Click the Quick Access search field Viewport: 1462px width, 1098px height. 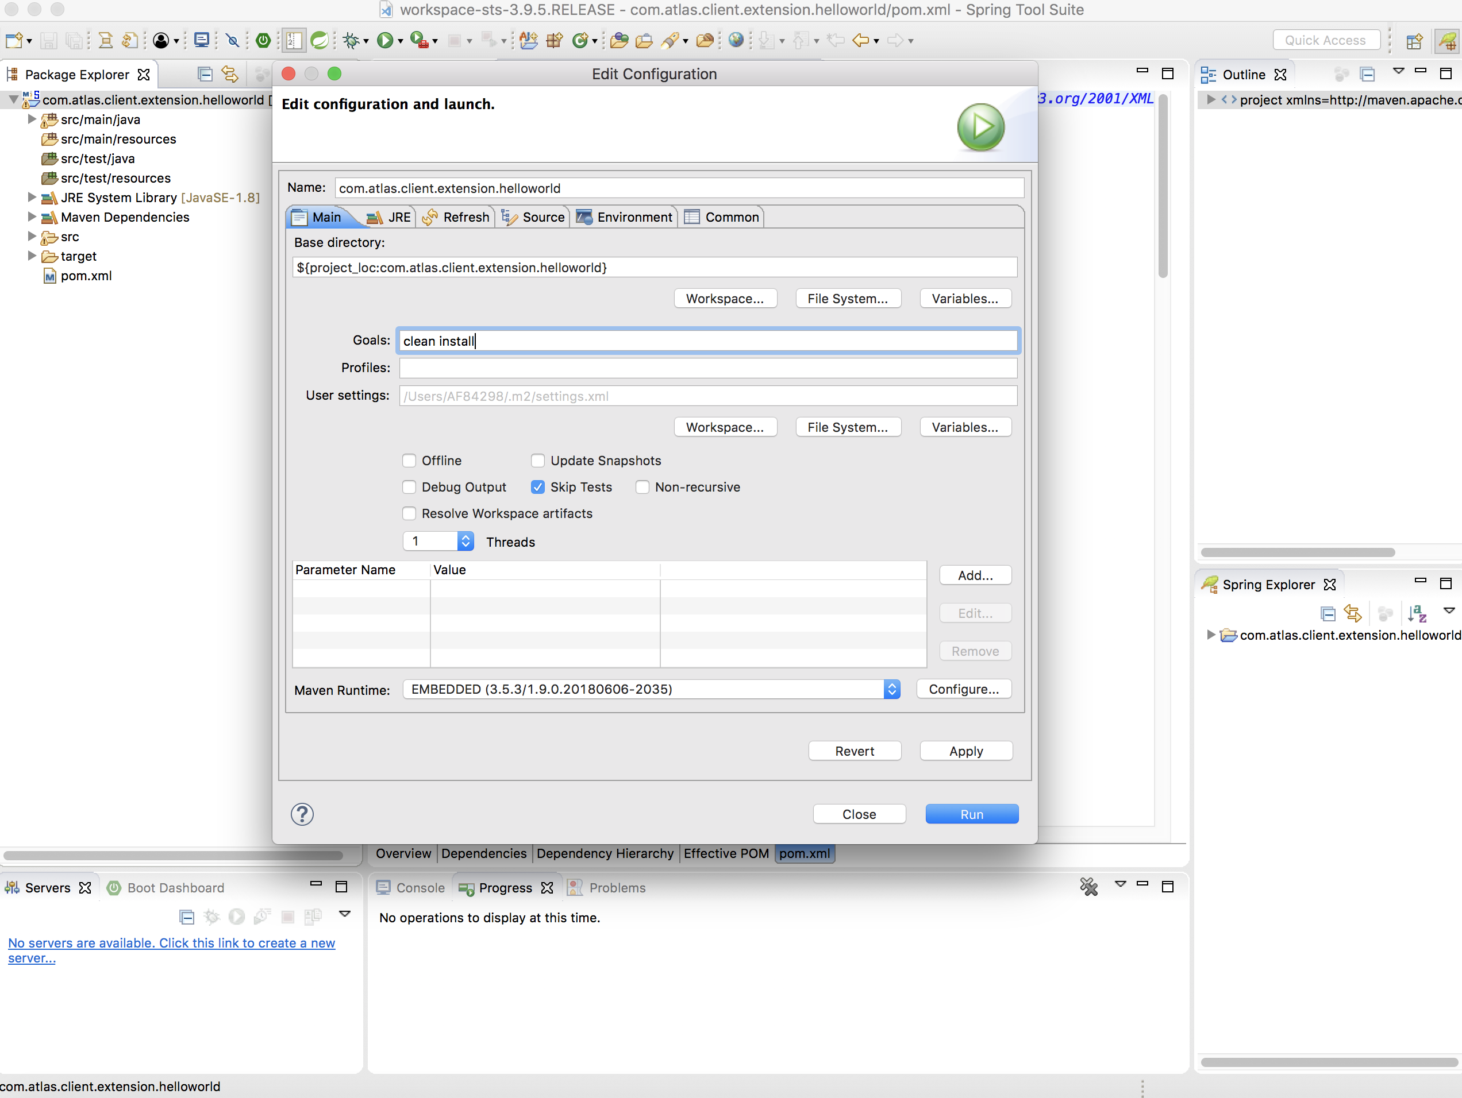coord(1326,40)
